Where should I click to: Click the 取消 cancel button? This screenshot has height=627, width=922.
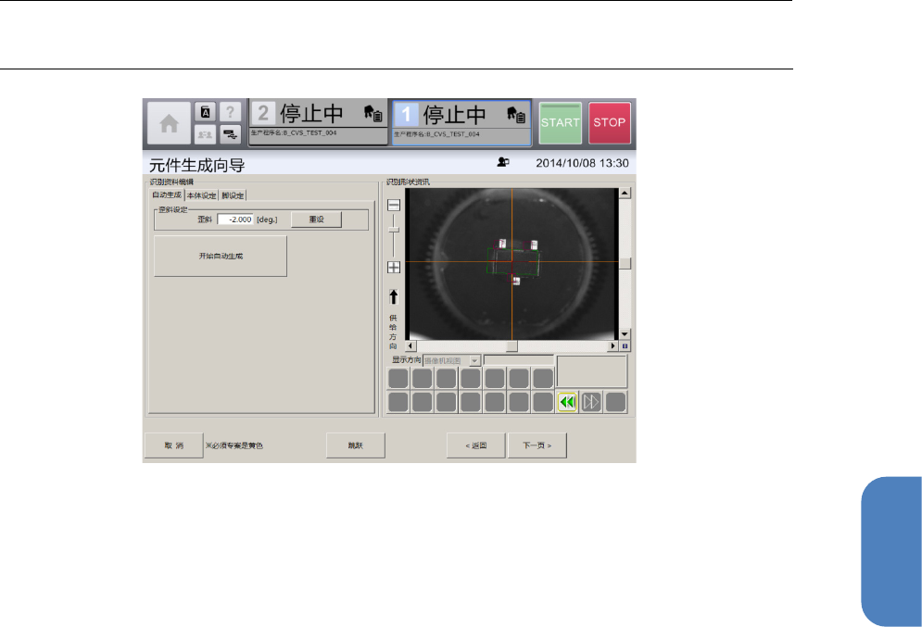[173, 445]
